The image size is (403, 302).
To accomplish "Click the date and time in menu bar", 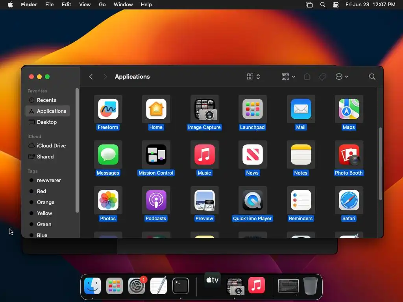I will click(370, 5).
